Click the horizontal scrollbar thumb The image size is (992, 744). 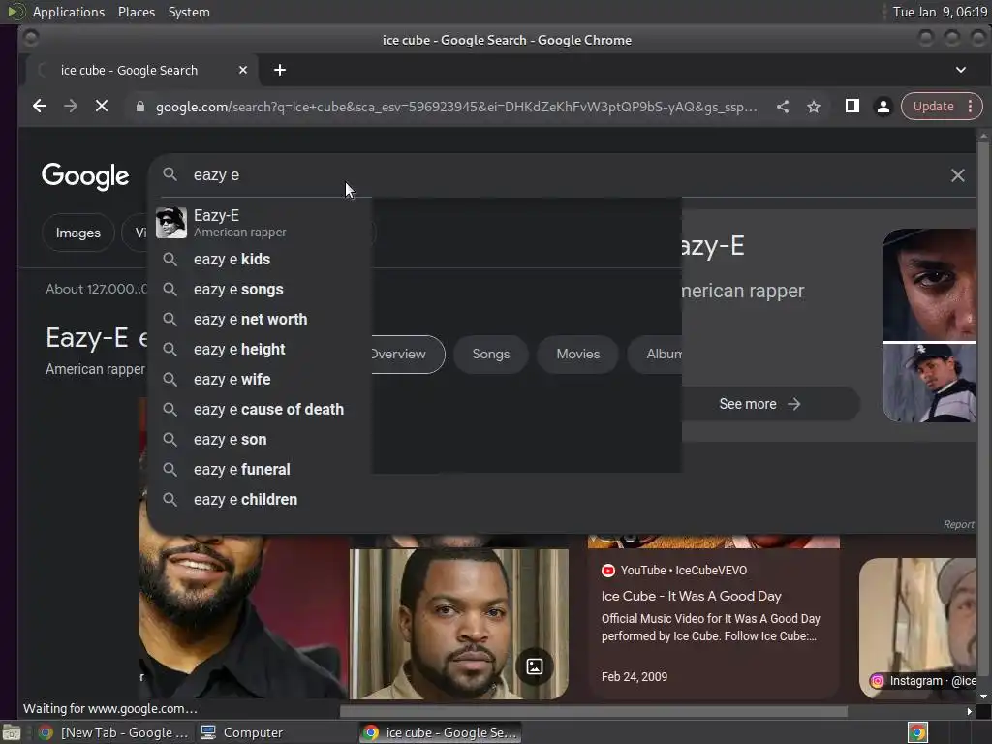pos(594,712)
